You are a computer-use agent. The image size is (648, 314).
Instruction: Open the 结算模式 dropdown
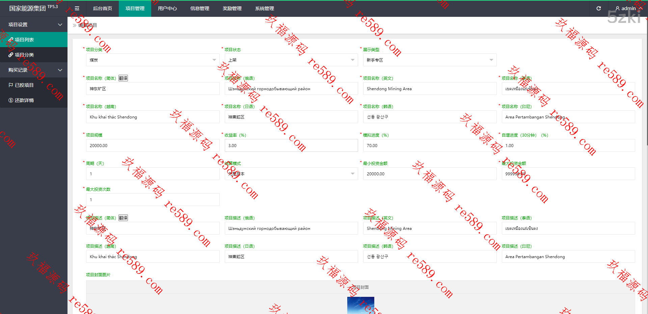[x=291, y=174]
